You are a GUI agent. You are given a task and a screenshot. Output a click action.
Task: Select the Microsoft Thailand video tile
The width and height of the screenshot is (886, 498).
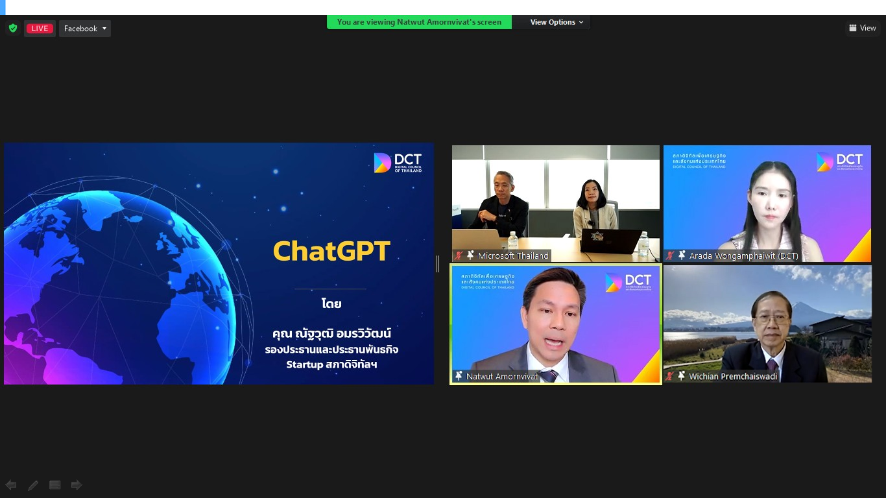point(556,204)
